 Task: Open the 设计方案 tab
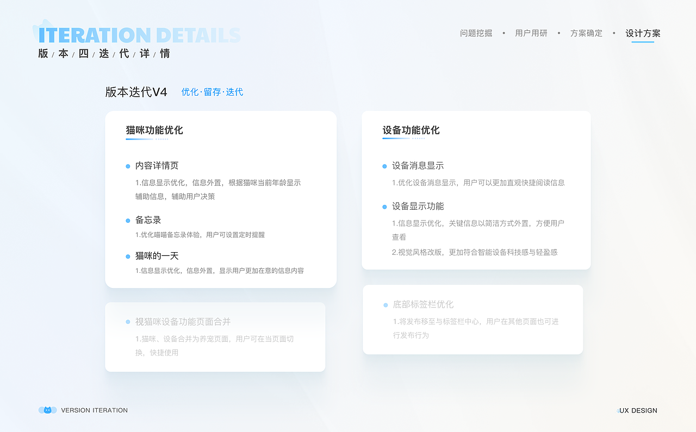pos(643,33)
